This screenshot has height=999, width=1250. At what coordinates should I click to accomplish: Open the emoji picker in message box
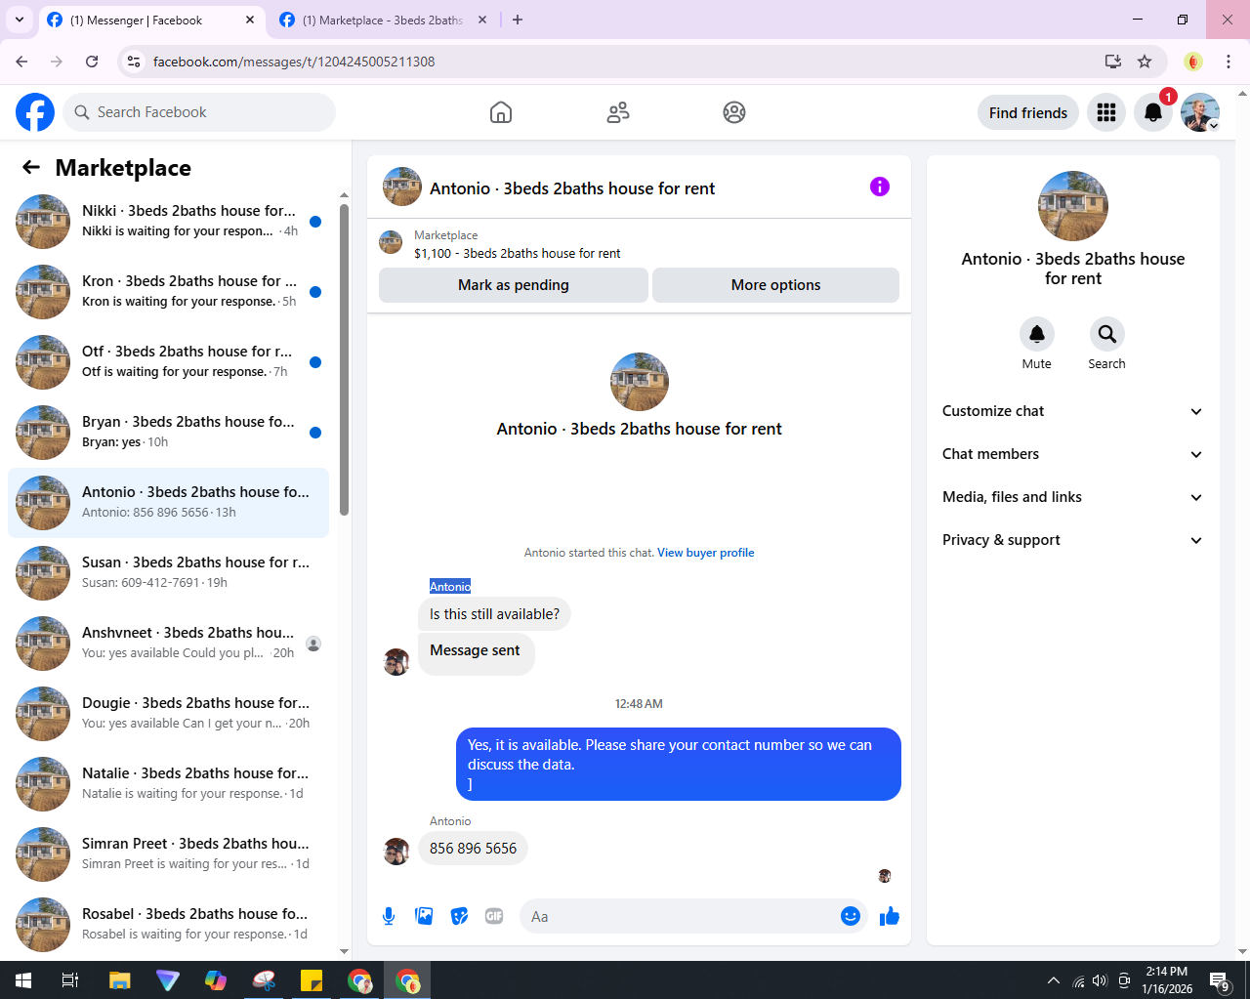click(x=851, y=916)
